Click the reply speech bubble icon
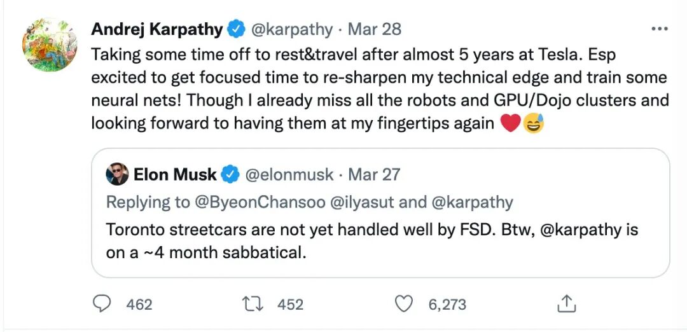687x332 pixels. point(102,305)
